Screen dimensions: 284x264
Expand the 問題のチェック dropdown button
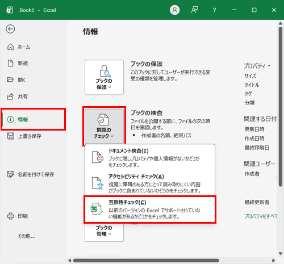[104, 126]
